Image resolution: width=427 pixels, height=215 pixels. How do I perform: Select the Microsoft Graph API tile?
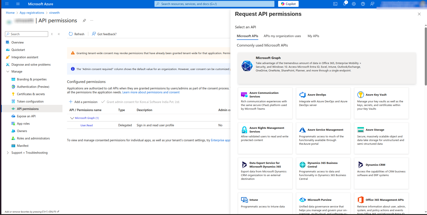tap(327, 68)
